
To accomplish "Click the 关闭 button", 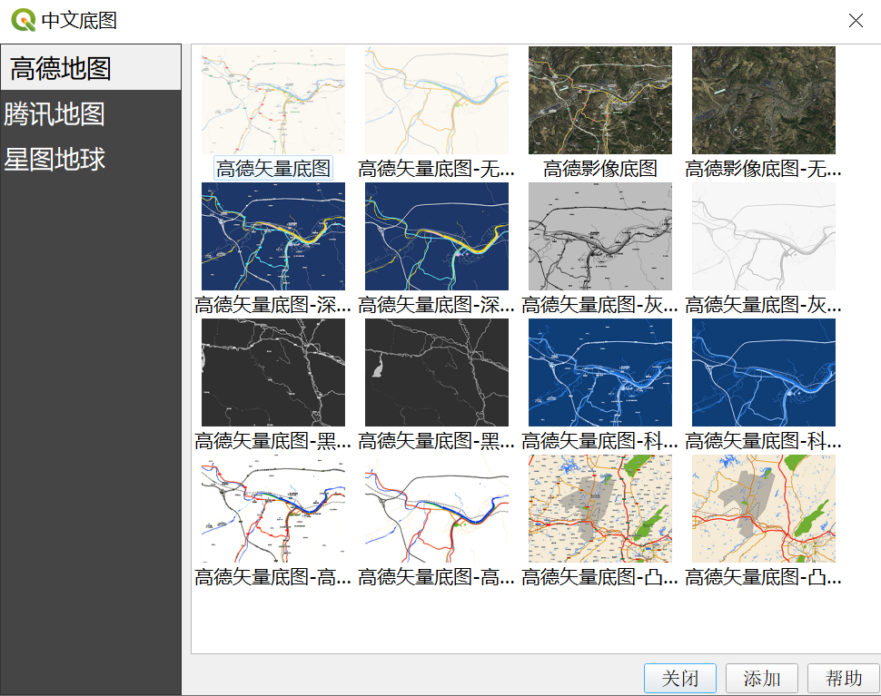I will pyautogui.click(x=680, y=678).
